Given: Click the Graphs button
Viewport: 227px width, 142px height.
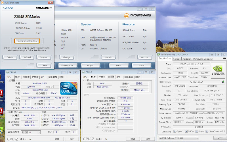Looking at the screenshot, I should pos(91,66).
